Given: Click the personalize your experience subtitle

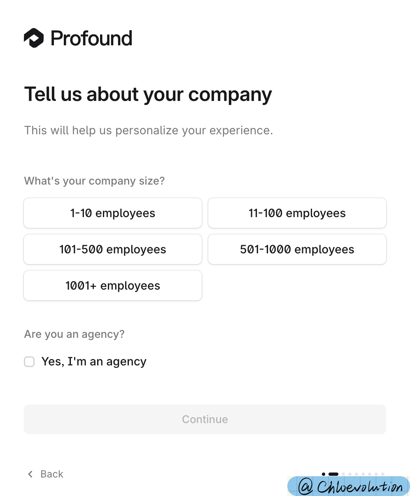Looking at the screenshot, I should tap(148, 131).
